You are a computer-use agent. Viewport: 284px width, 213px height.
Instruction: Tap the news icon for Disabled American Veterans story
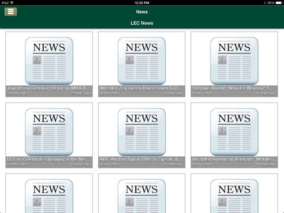click(x=234, y=132)
